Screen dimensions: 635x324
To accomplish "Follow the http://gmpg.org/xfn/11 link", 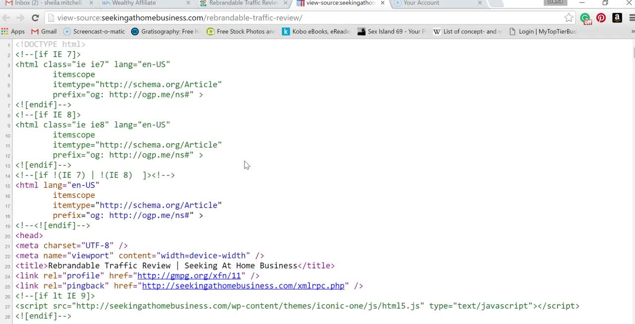I will (189, 276).
